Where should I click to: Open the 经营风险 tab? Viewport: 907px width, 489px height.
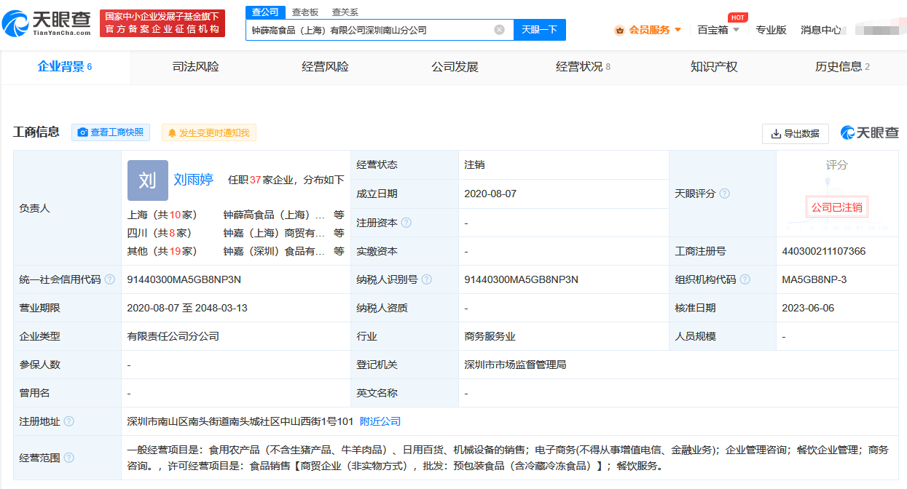[325, 67]
